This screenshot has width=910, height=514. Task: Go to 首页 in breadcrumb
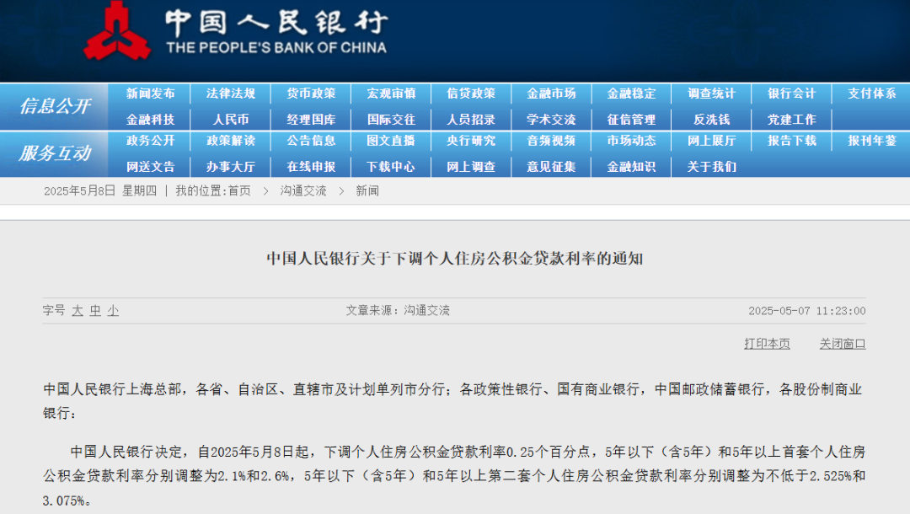click(239, 191)
